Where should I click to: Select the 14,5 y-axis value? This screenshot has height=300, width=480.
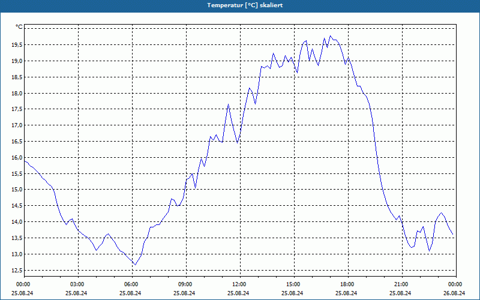click(x=17, y=206)
